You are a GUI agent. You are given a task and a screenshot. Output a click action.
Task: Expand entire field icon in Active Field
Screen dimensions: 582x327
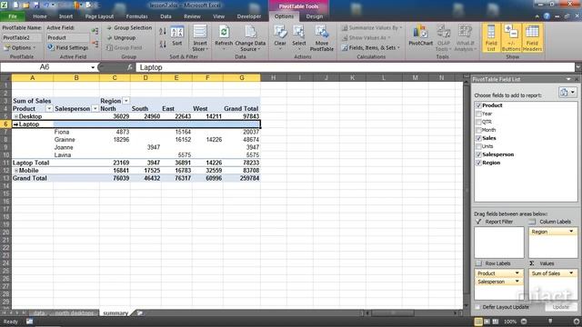pos(95,32)
